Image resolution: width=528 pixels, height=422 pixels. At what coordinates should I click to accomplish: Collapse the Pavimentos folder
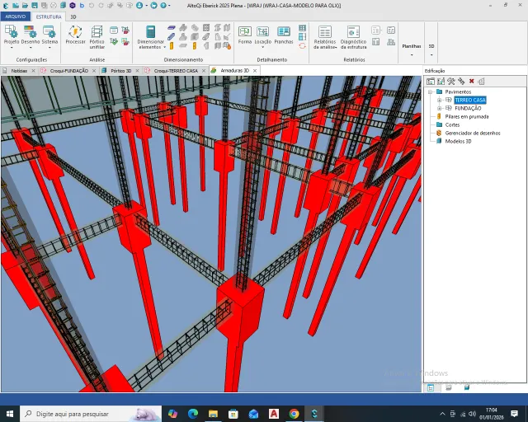pyautogui.click(x=430, y=91)
